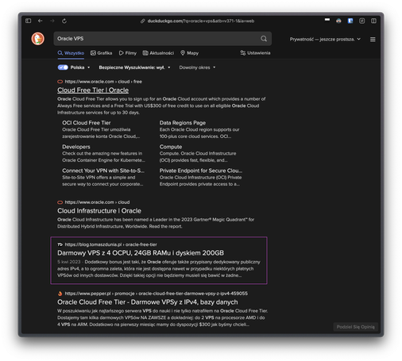Open Cloud Free Tier | Oracle result
The image size is (402, 361).
[x=93, y=90]
